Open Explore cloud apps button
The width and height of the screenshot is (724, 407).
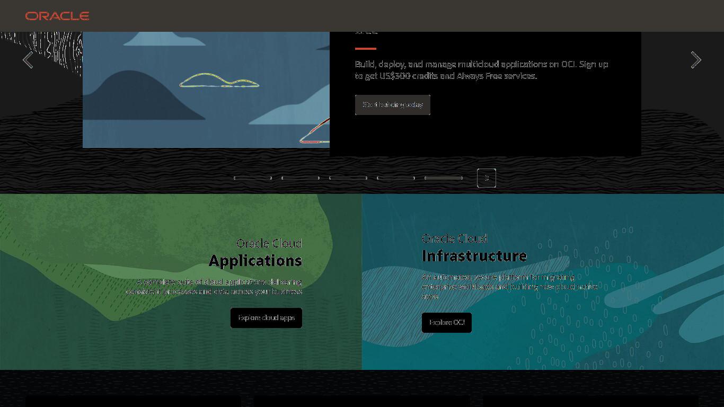point(266,318)
